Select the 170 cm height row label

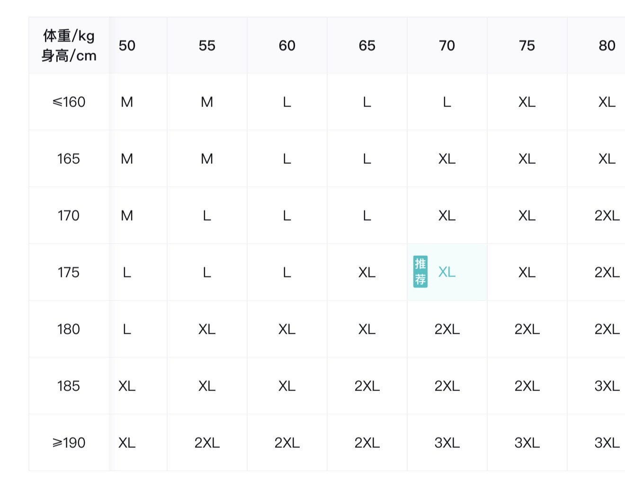pyautogui.click(x=69, y=215)
